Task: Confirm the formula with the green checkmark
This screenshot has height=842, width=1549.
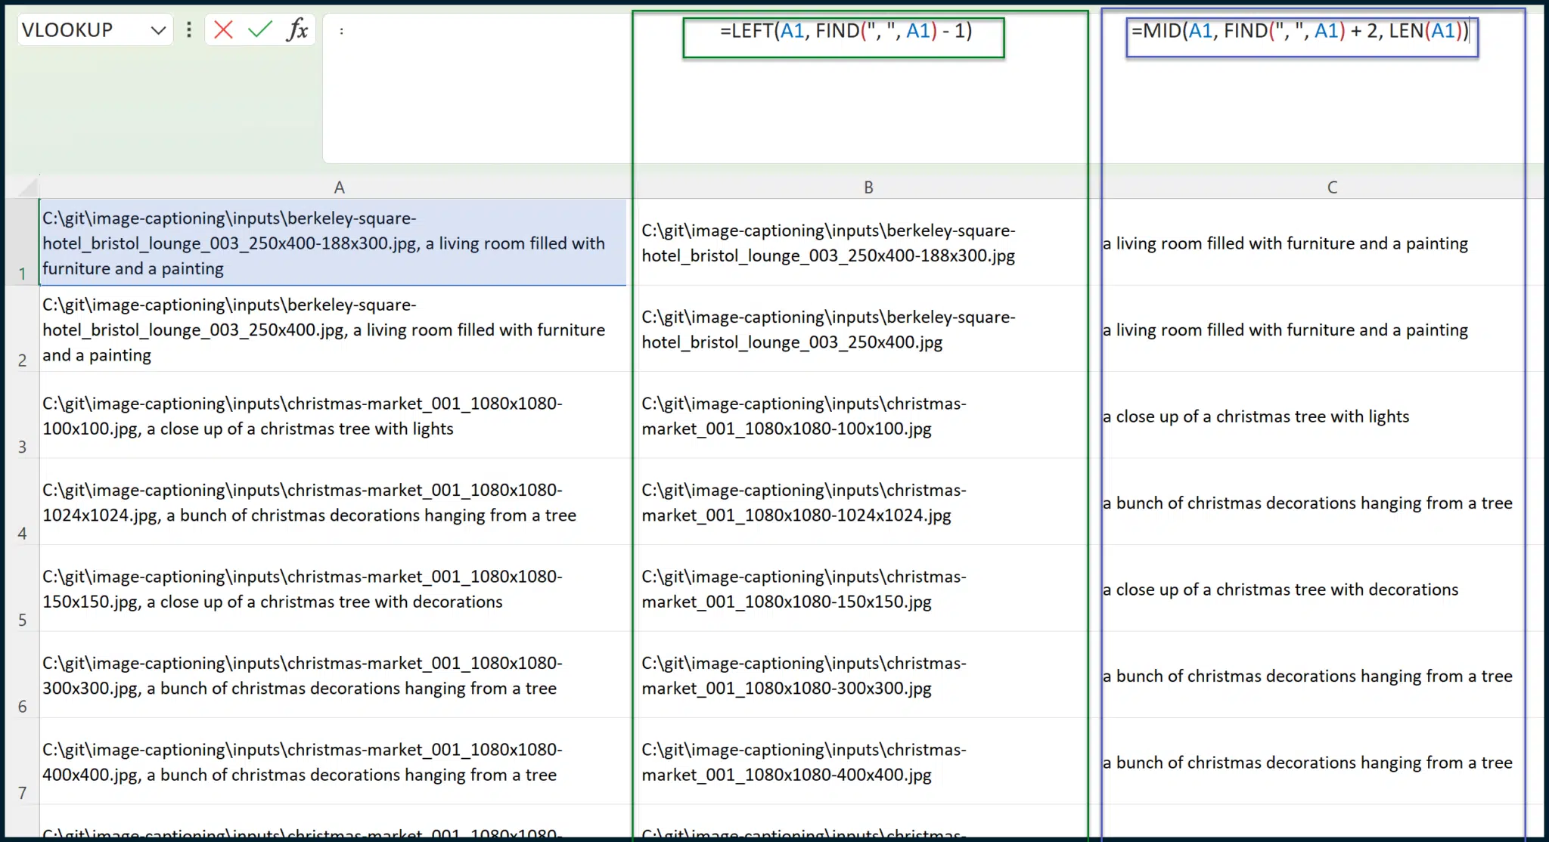Action: [x=260, y=30]
